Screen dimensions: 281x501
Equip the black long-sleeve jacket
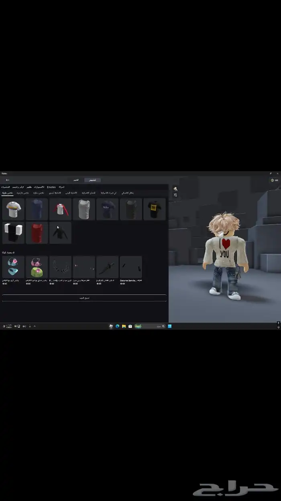(x=60, y=233)
